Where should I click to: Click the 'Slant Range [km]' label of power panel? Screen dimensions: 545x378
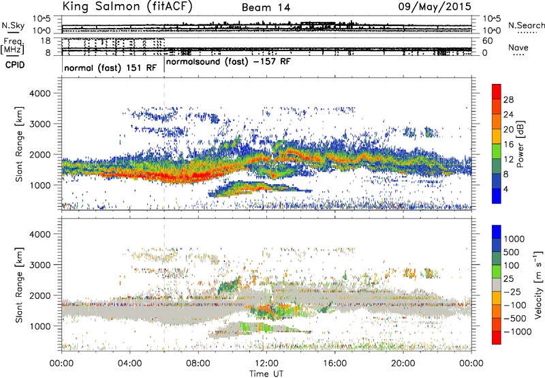(x=19, y=144)
